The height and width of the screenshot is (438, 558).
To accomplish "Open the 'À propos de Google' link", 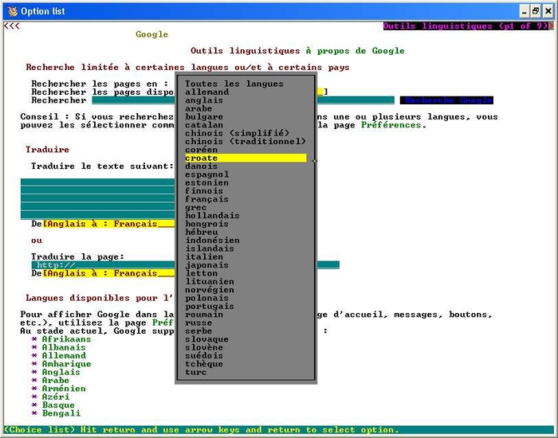I will pos(355,51).
